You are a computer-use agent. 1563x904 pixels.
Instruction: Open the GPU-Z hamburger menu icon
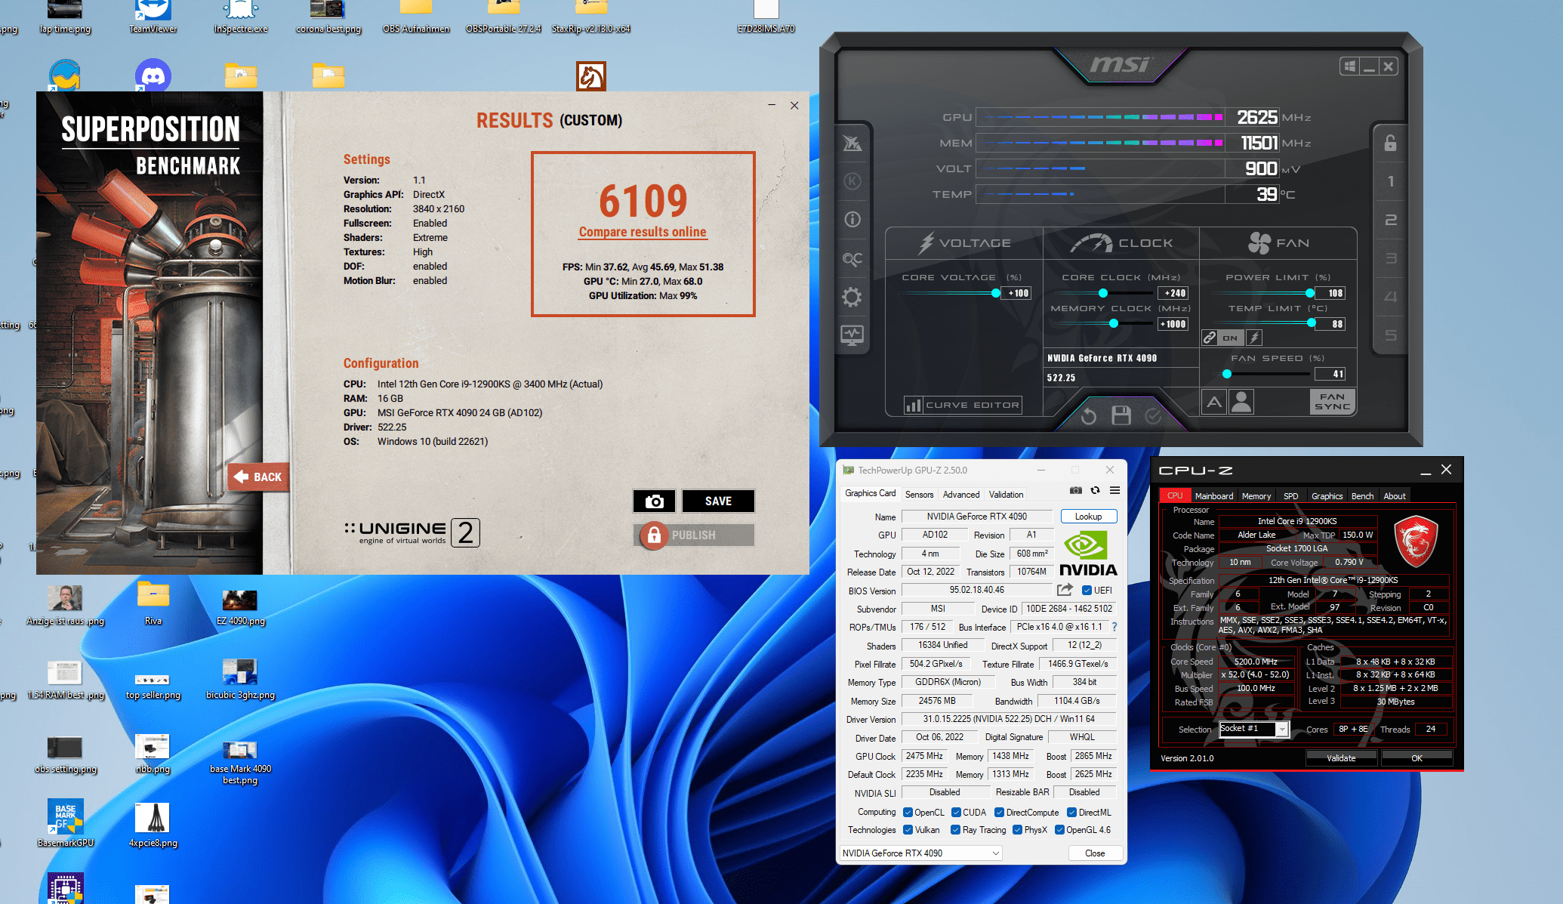pos(1114,491)
